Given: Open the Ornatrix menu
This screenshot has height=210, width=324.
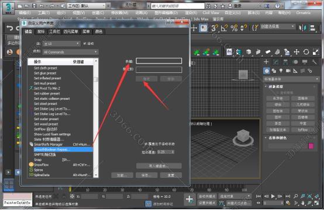Looking at the screenshot, I should click(304, 13).
